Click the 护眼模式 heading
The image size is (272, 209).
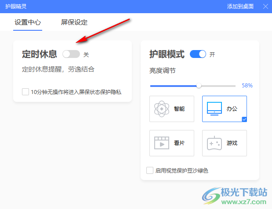pyautogui.click(x=167, y=54)
